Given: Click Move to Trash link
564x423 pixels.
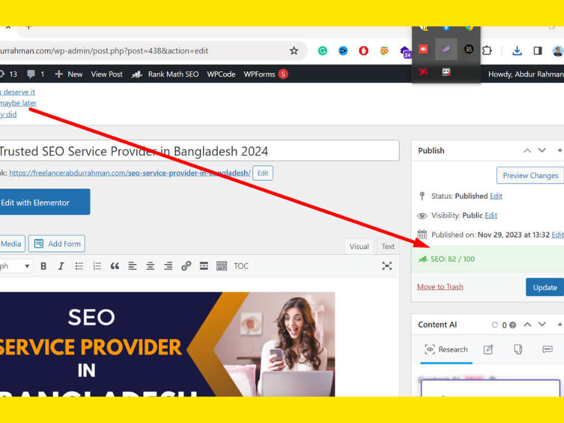Looking at the screenshot, I should click(x=440, y=287).
